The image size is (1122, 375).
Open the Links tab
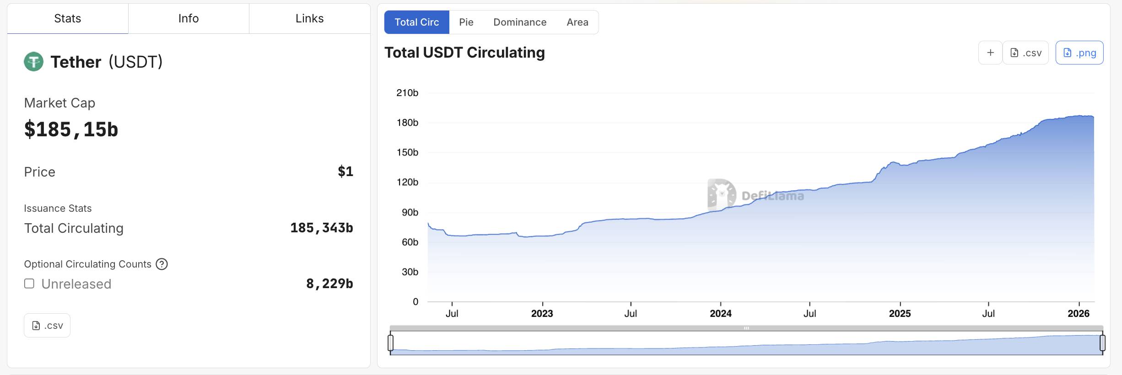309,19
